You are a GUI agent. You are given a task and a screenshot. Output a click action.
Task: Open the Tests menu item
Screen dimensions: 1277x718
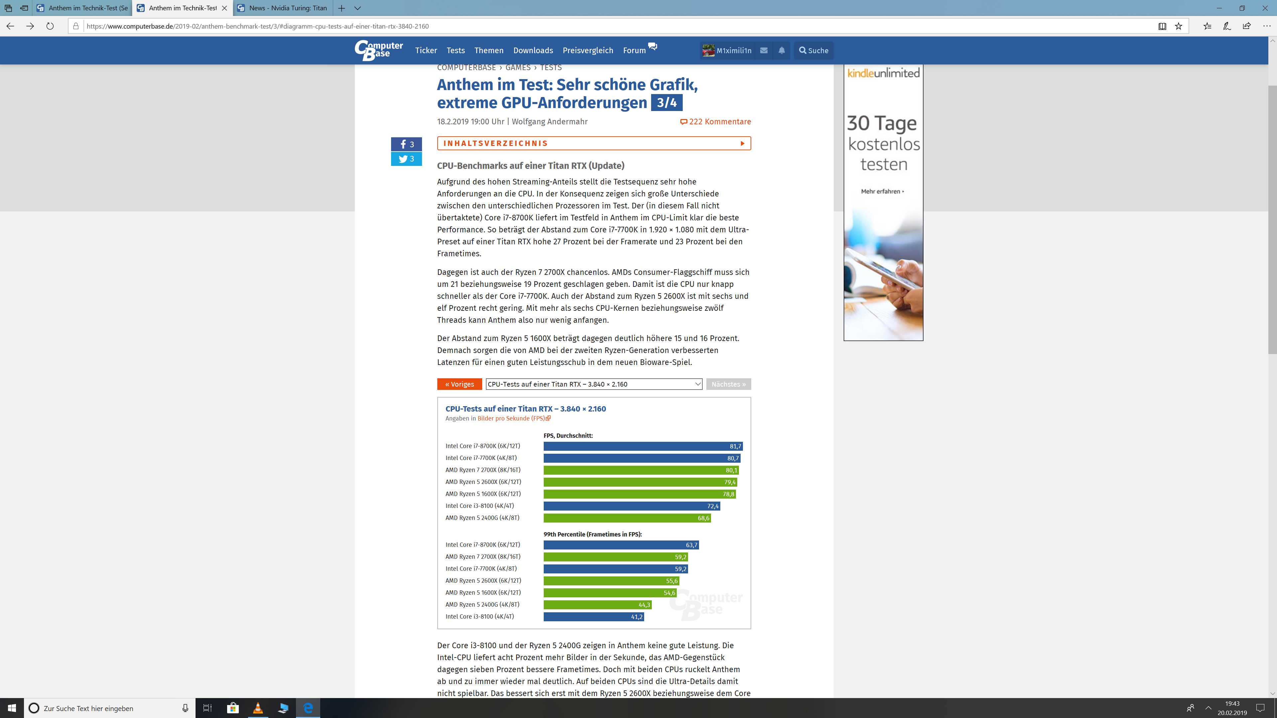coord(455,51)
